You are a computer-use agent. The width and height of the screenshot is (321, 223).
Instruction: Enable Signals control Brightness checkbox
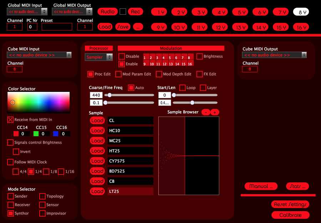point(10,142)
